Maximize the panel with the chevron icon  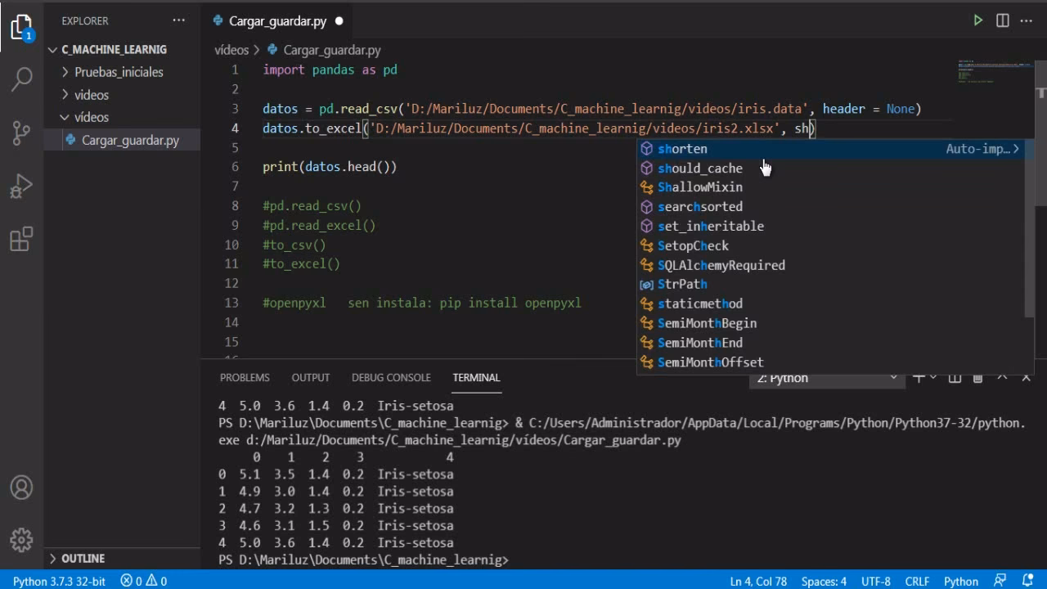point(1001,377)
